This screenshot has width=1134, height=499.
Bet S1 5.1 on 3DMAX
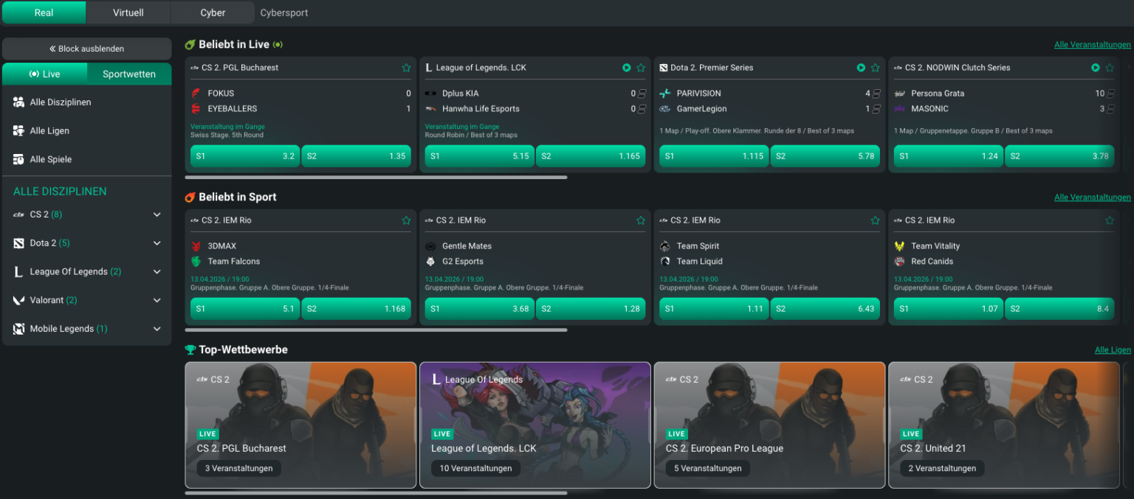[x=245, y=309]
